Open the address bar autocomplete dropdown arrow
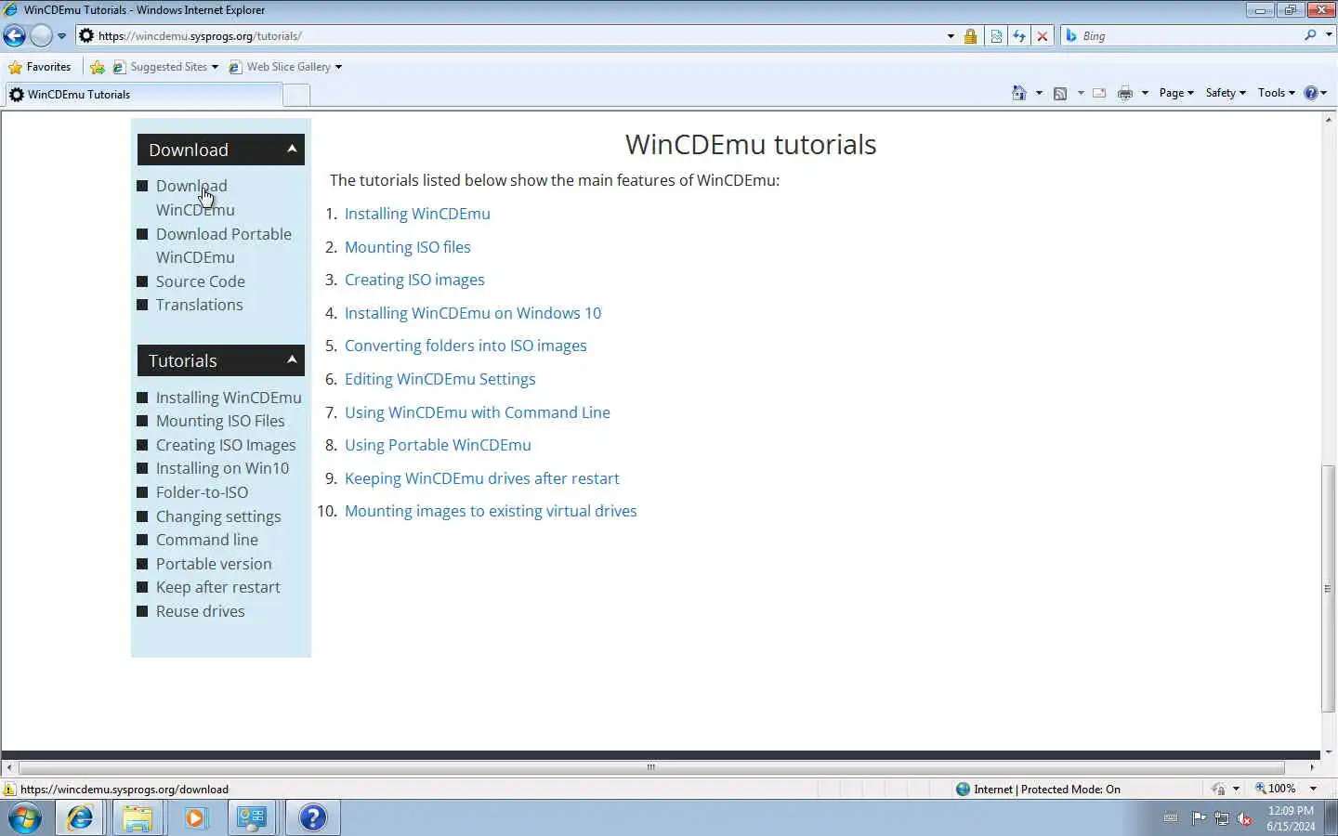Image resolution: width=1338 pixels, height=836 pixels. coord(951,36)
